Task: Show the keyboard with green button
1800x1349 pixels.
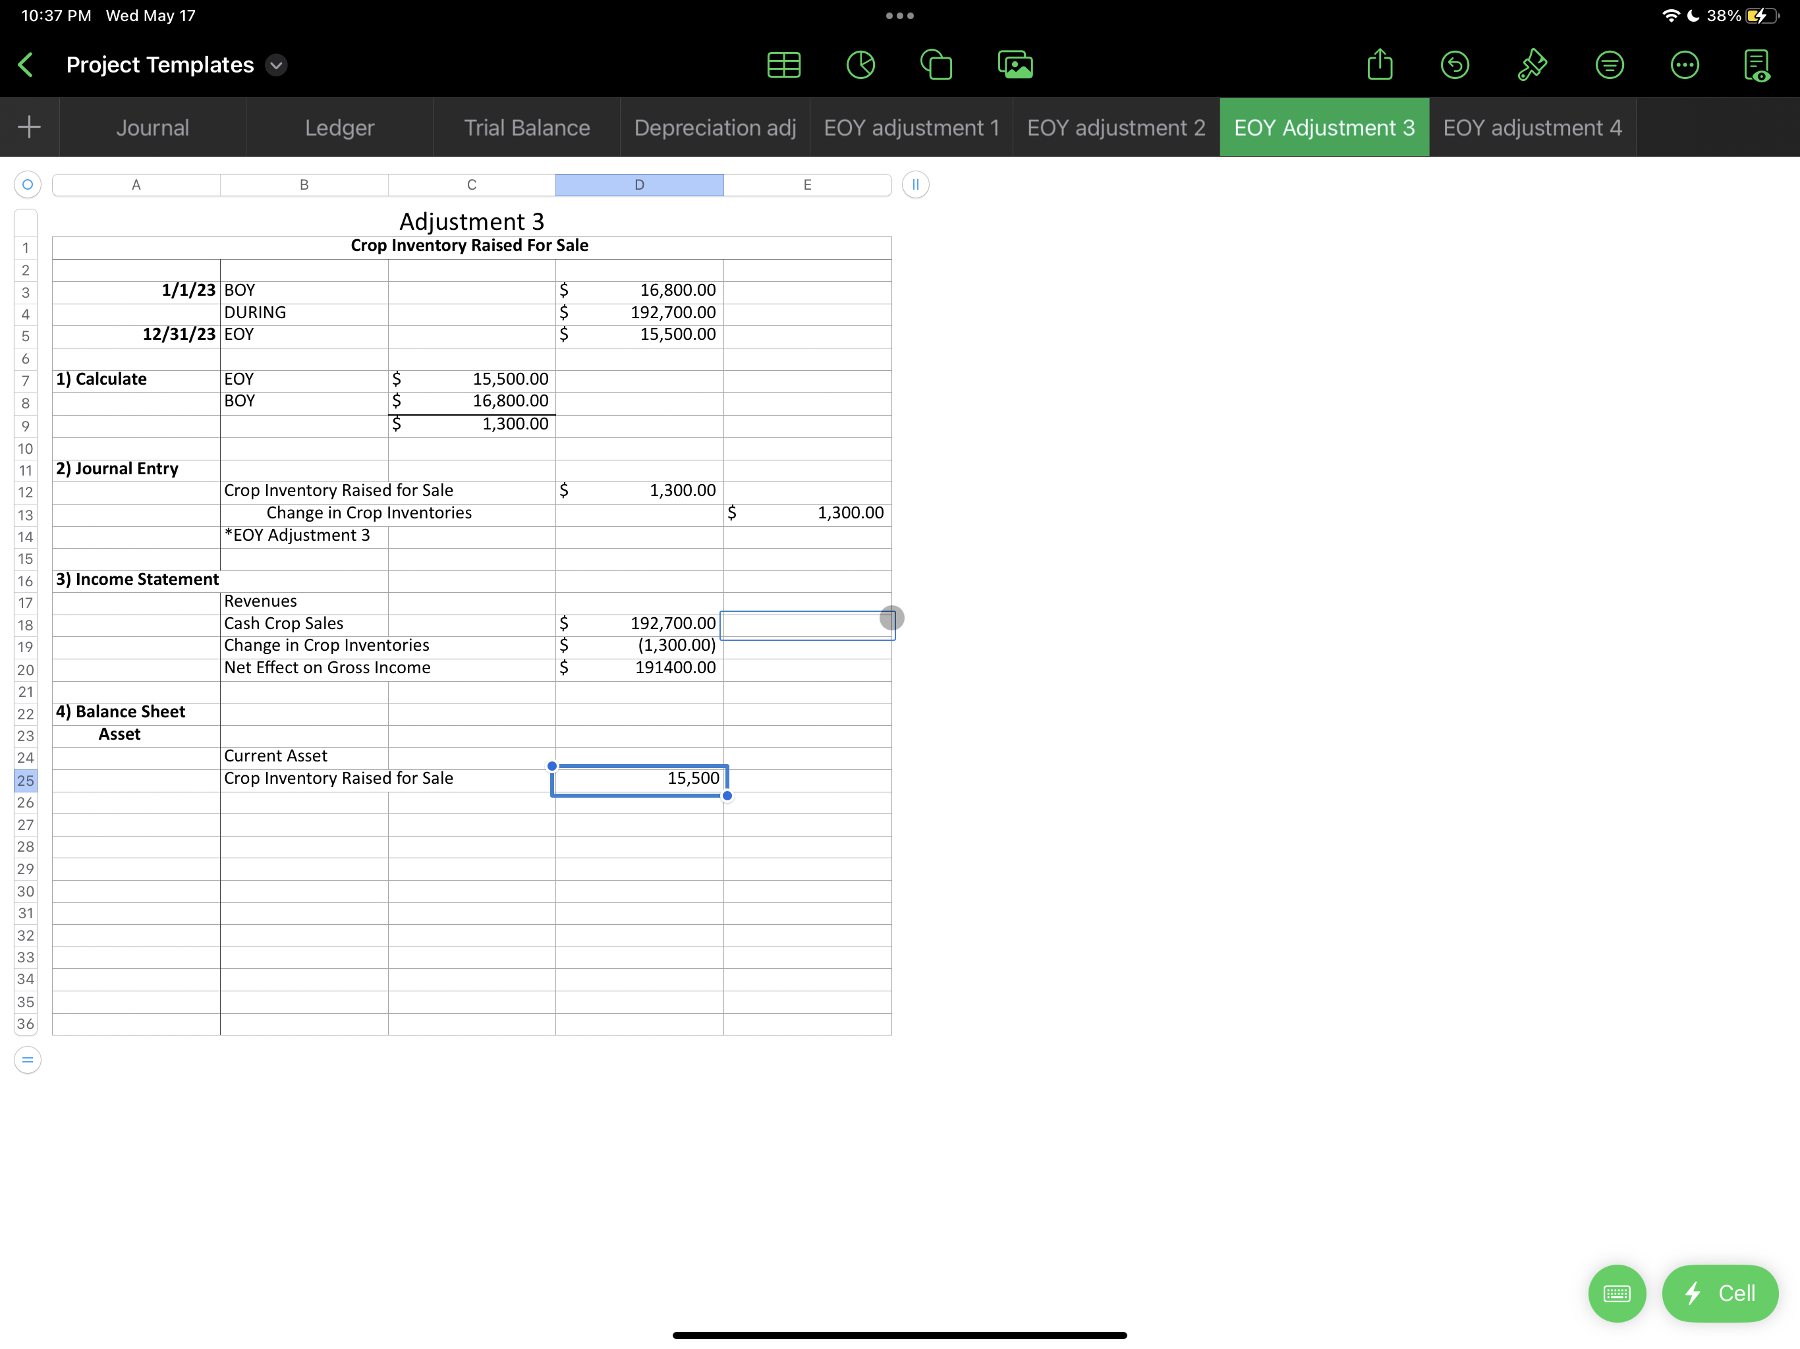Action: point(1616,1293)
